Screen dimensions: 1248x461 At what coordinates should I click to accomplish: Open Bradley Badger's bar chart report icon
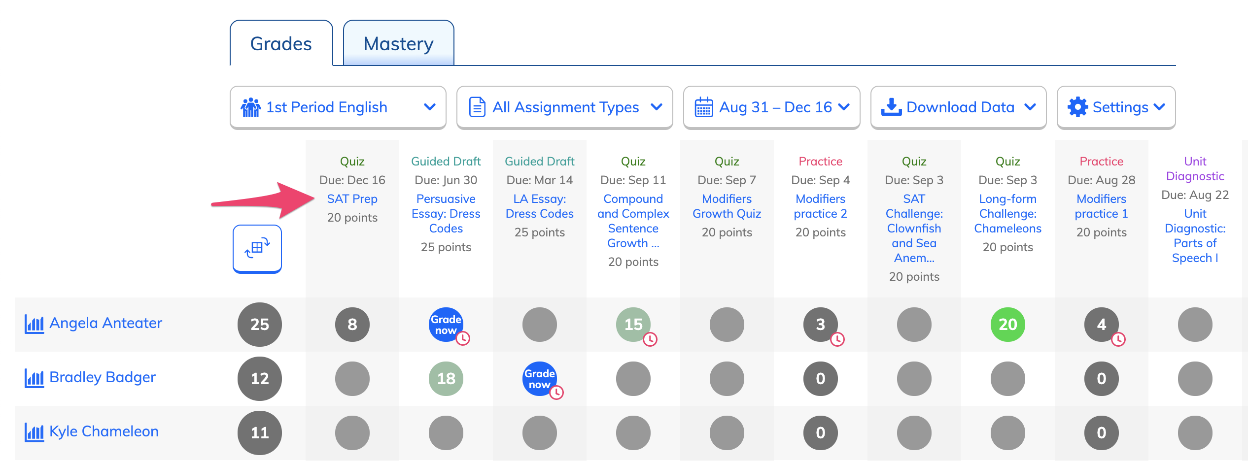(x=34, y=378)
